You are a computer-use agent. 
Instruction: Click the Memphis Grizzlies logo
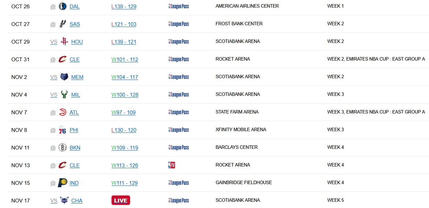[64, 77]
